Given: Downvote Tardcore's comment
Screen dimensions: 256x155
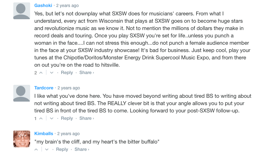Looking at the screenshot, I should 51,118.
